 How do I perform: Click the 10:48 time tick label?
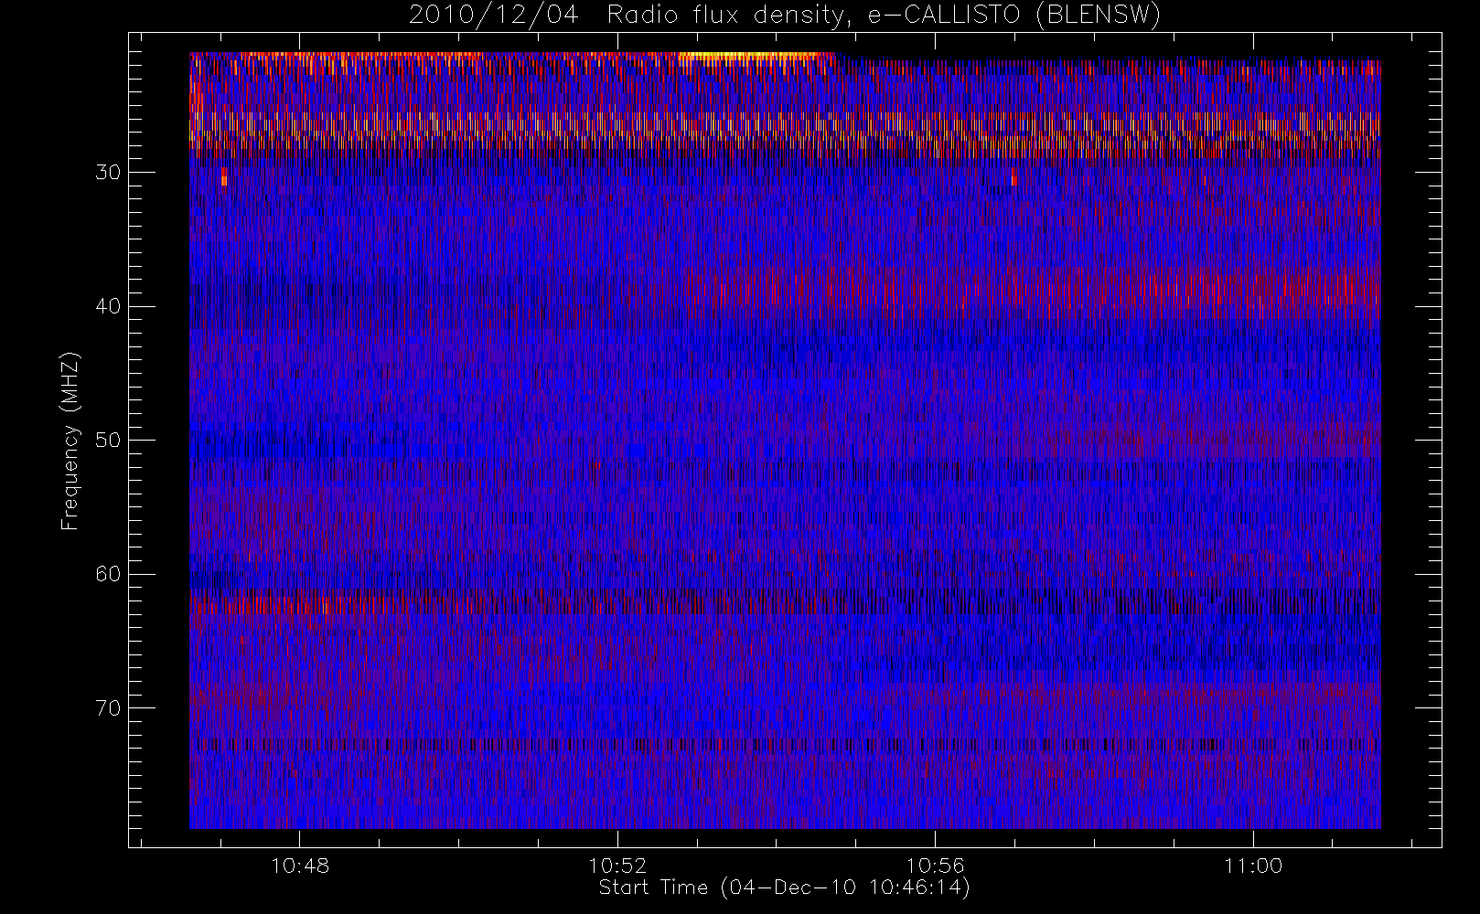click(300, 866)
